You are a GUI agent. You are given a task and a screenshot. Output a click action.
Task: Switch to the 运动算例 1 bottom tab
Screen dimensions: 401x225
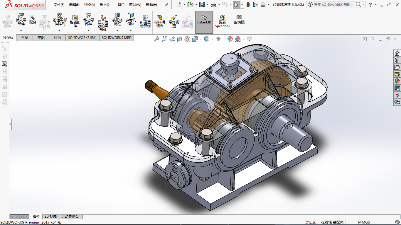pyautogui.click(x=70, y=217)
